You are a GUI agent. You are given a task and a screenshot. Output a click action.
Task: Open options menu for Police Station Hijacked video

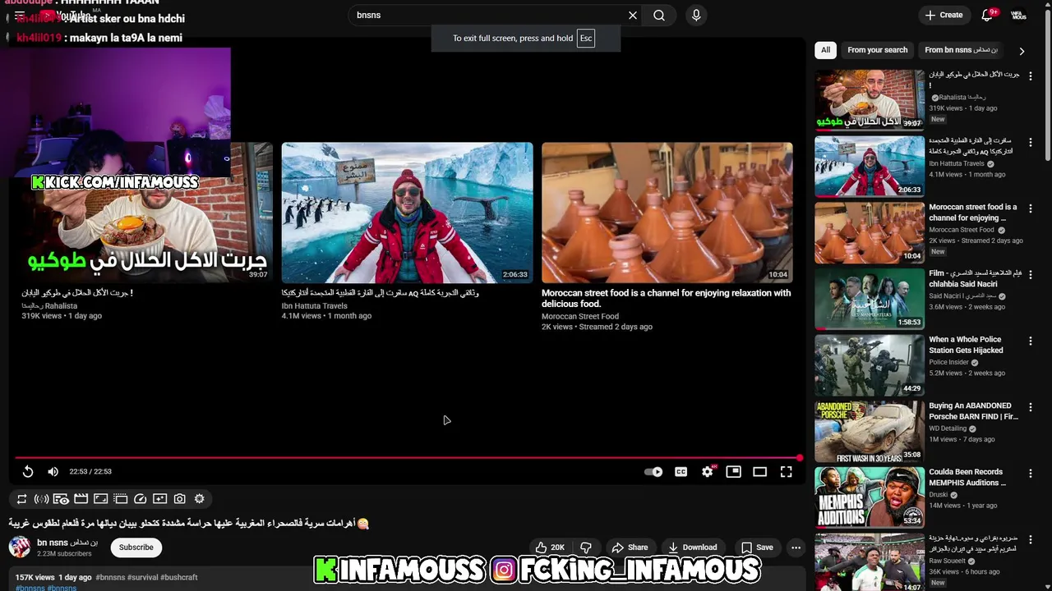click(x=1031, y=341)
